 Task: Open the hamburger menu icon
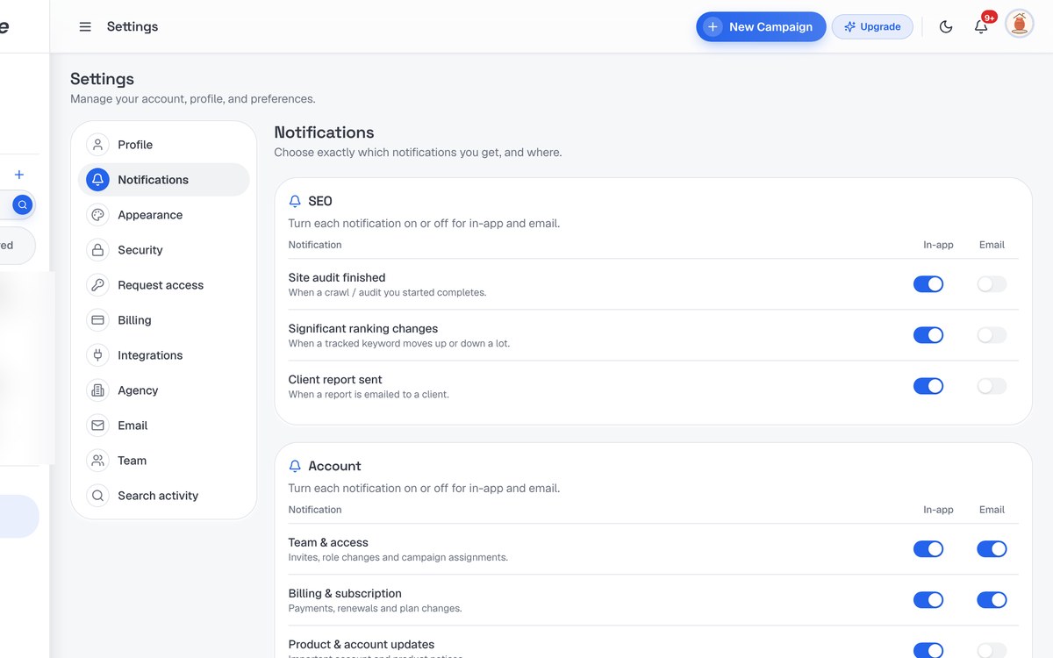[x=85, y=26]
